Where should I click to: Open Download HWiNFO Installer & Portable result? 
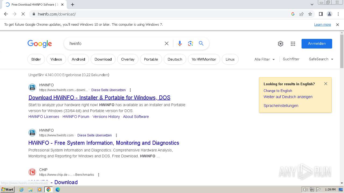click(x=99, y=98)
